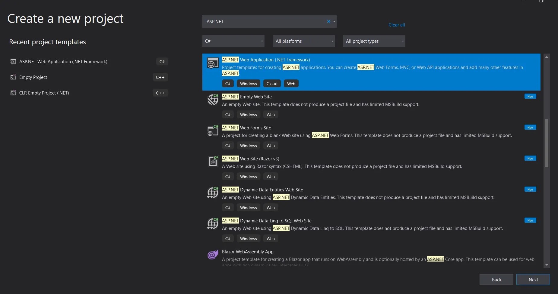Click the recent CLR Empty Project icon

point(13,93)
